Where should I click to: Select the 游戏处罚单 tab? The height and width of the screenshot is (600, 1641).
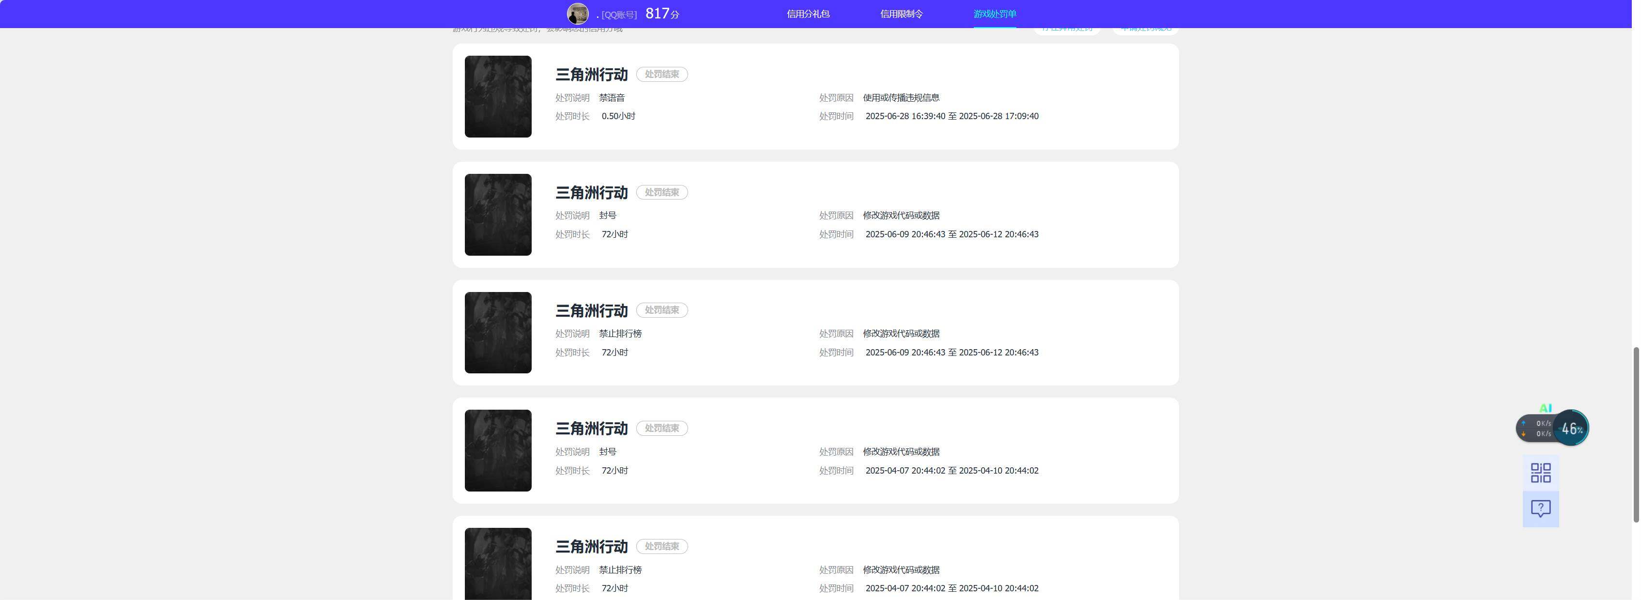click(995, 14)
